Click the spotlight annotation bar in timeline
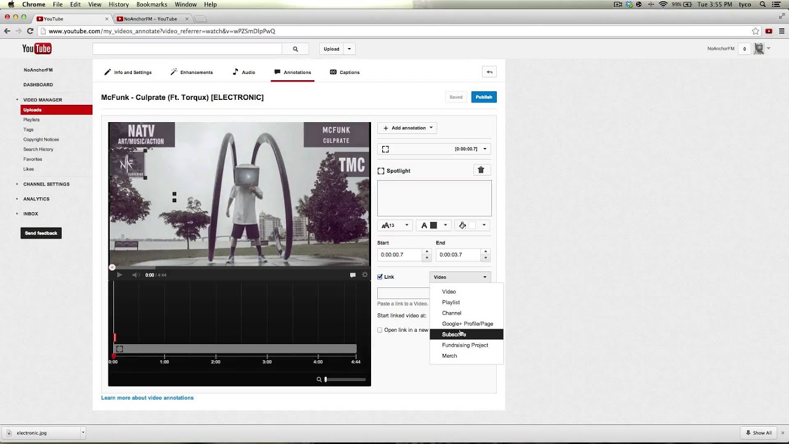 [x=235, y=349]
